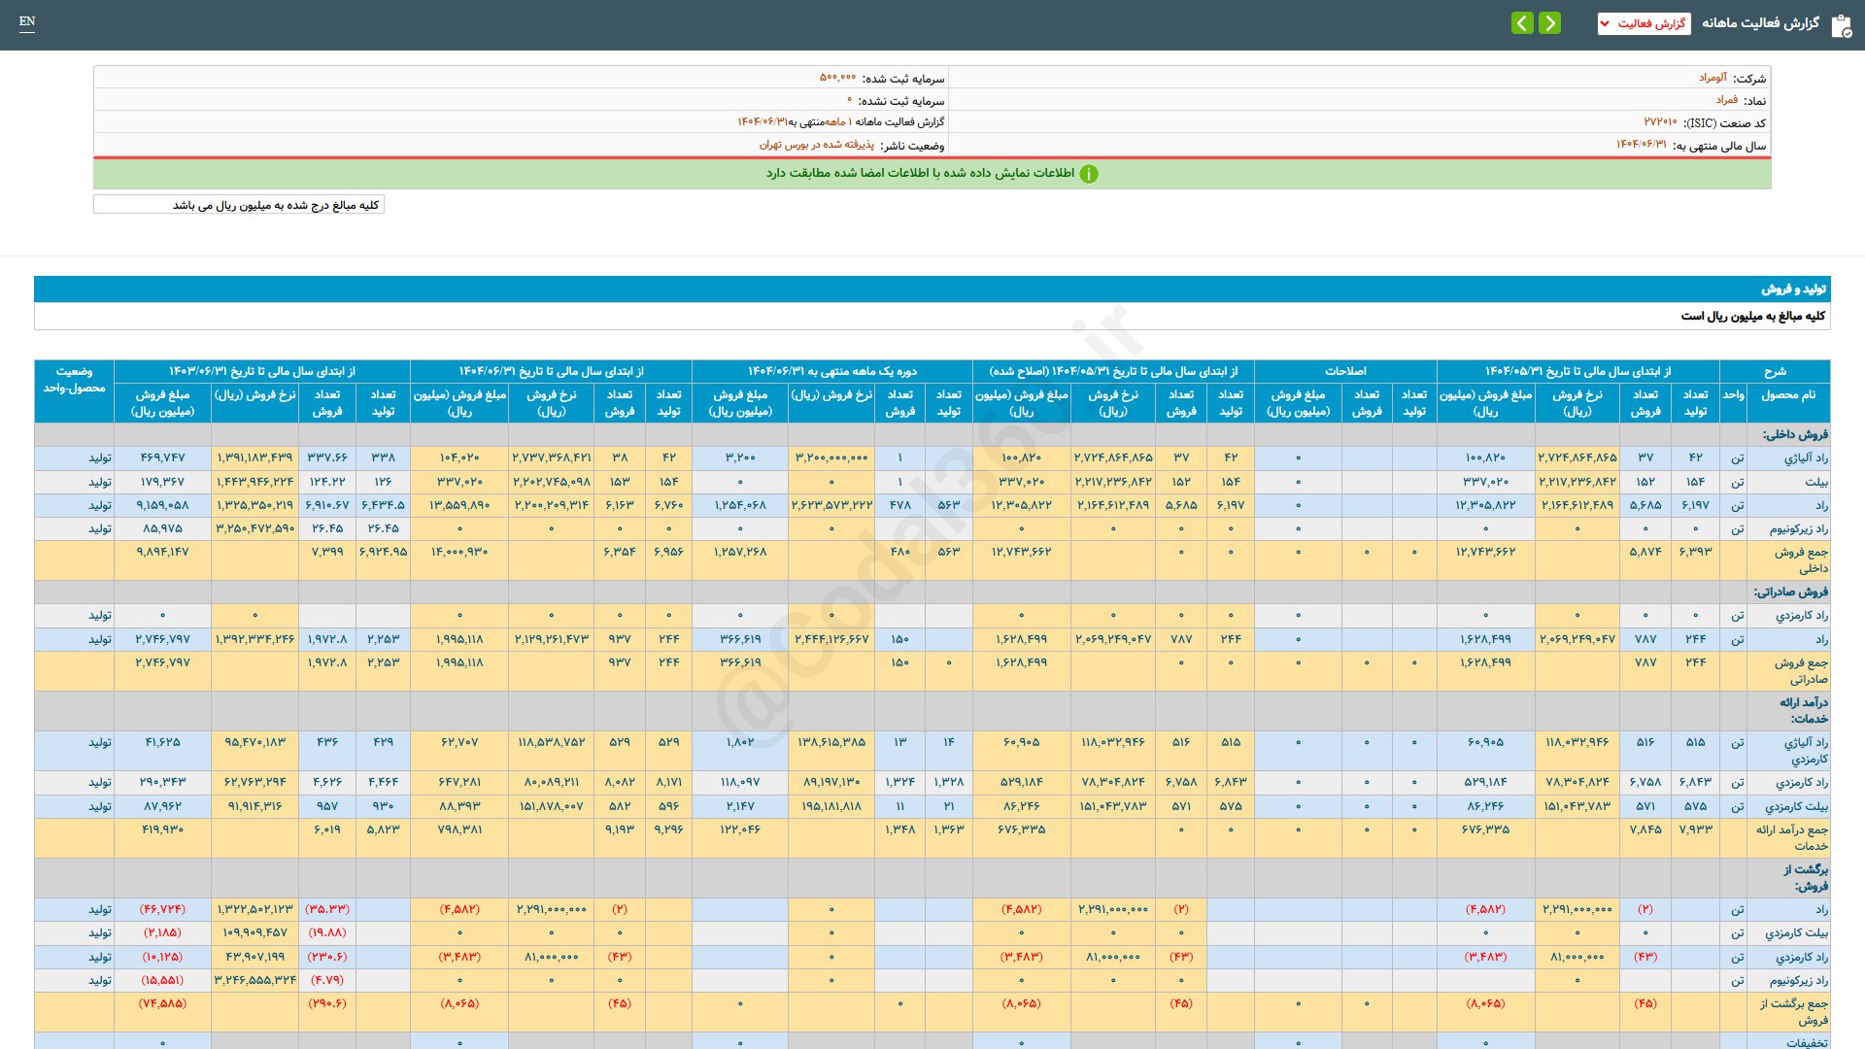Click the green info icon in banner
The height and width of the screenshot is (1049, 1865).
pyautogui.click(x=1089, y=174)
